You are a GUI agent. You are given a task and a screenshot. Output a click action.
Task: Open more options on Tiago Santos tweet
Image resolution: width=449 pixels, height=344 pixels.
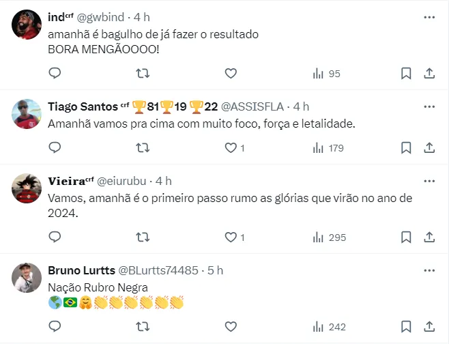(429, 106)
